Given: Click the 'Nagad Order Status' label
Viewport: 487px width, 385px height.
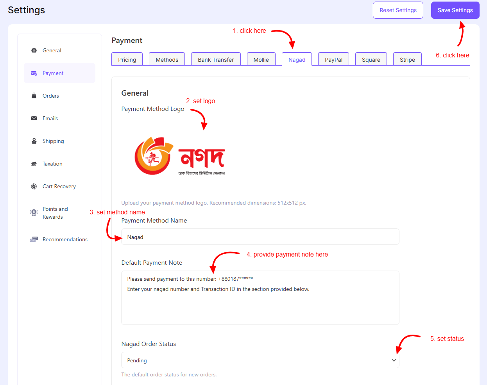Looking at the screenshot, I should coord(149,344).
